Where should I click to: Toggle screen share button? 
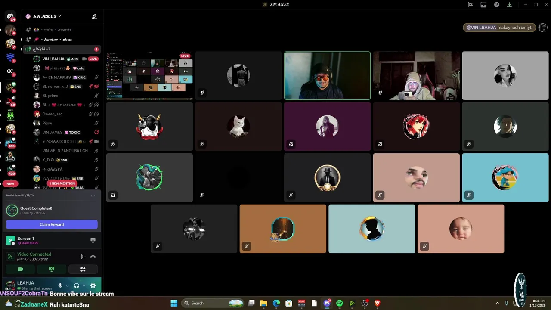click(x=52, y=269)
